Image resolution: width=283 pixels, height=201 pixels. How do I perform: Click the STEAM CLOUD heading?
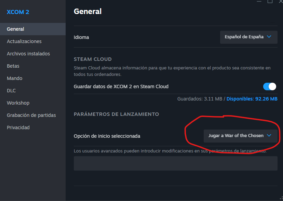click(x=93, y=59)
